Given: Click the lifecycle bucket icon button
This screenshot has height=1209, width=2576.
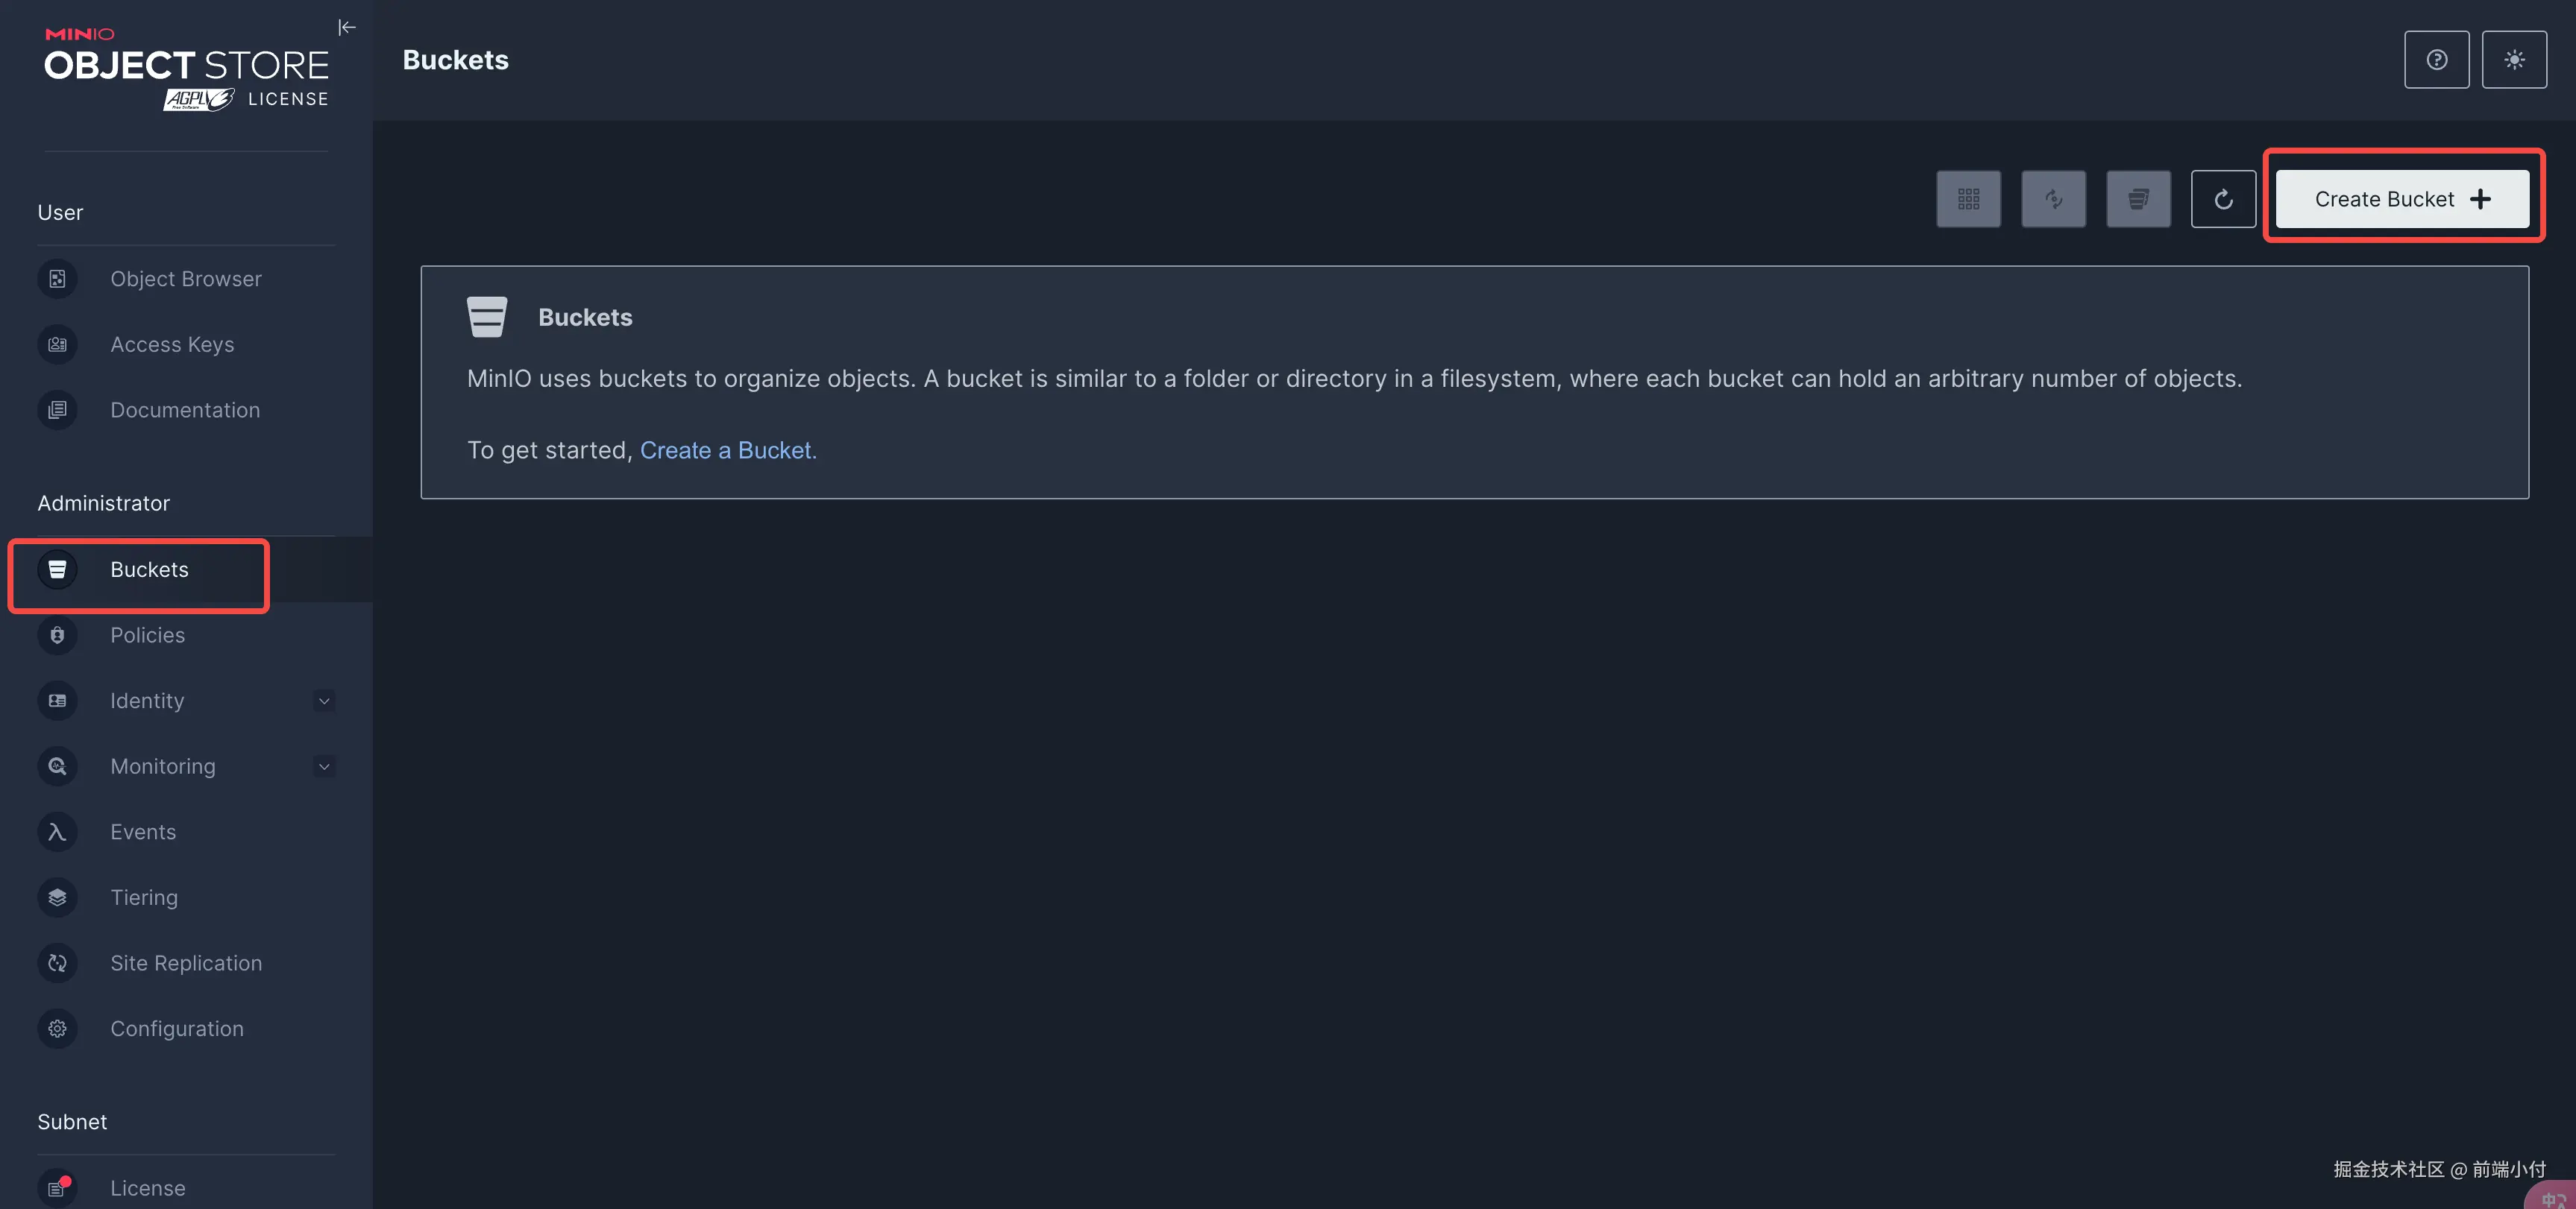Looking at the screenshot, I should 2138,199.
